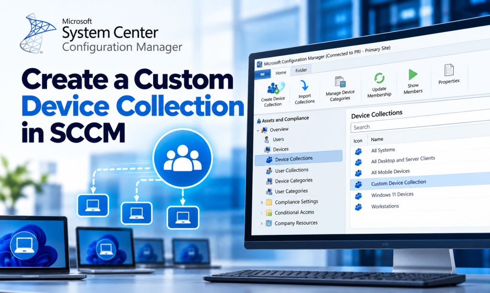The width and height of the screenshot is (490, 293).
Task: Select the Custom Device Collection name
Action: 399,183
